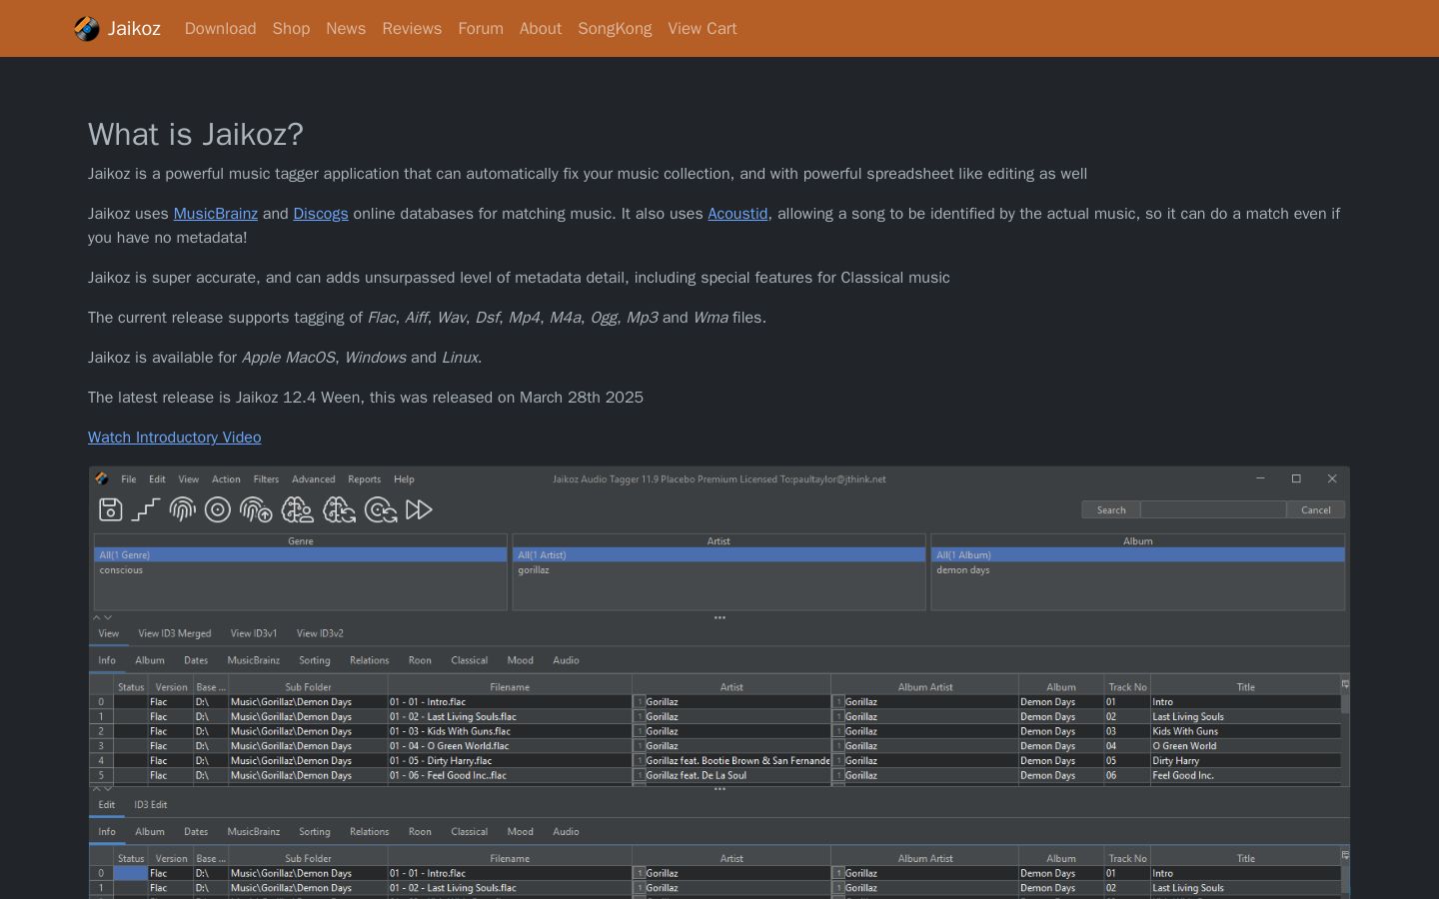Switch to the ID3 Edit tab
This screenshot has width=1439, height=899.
tap(151, 805)
